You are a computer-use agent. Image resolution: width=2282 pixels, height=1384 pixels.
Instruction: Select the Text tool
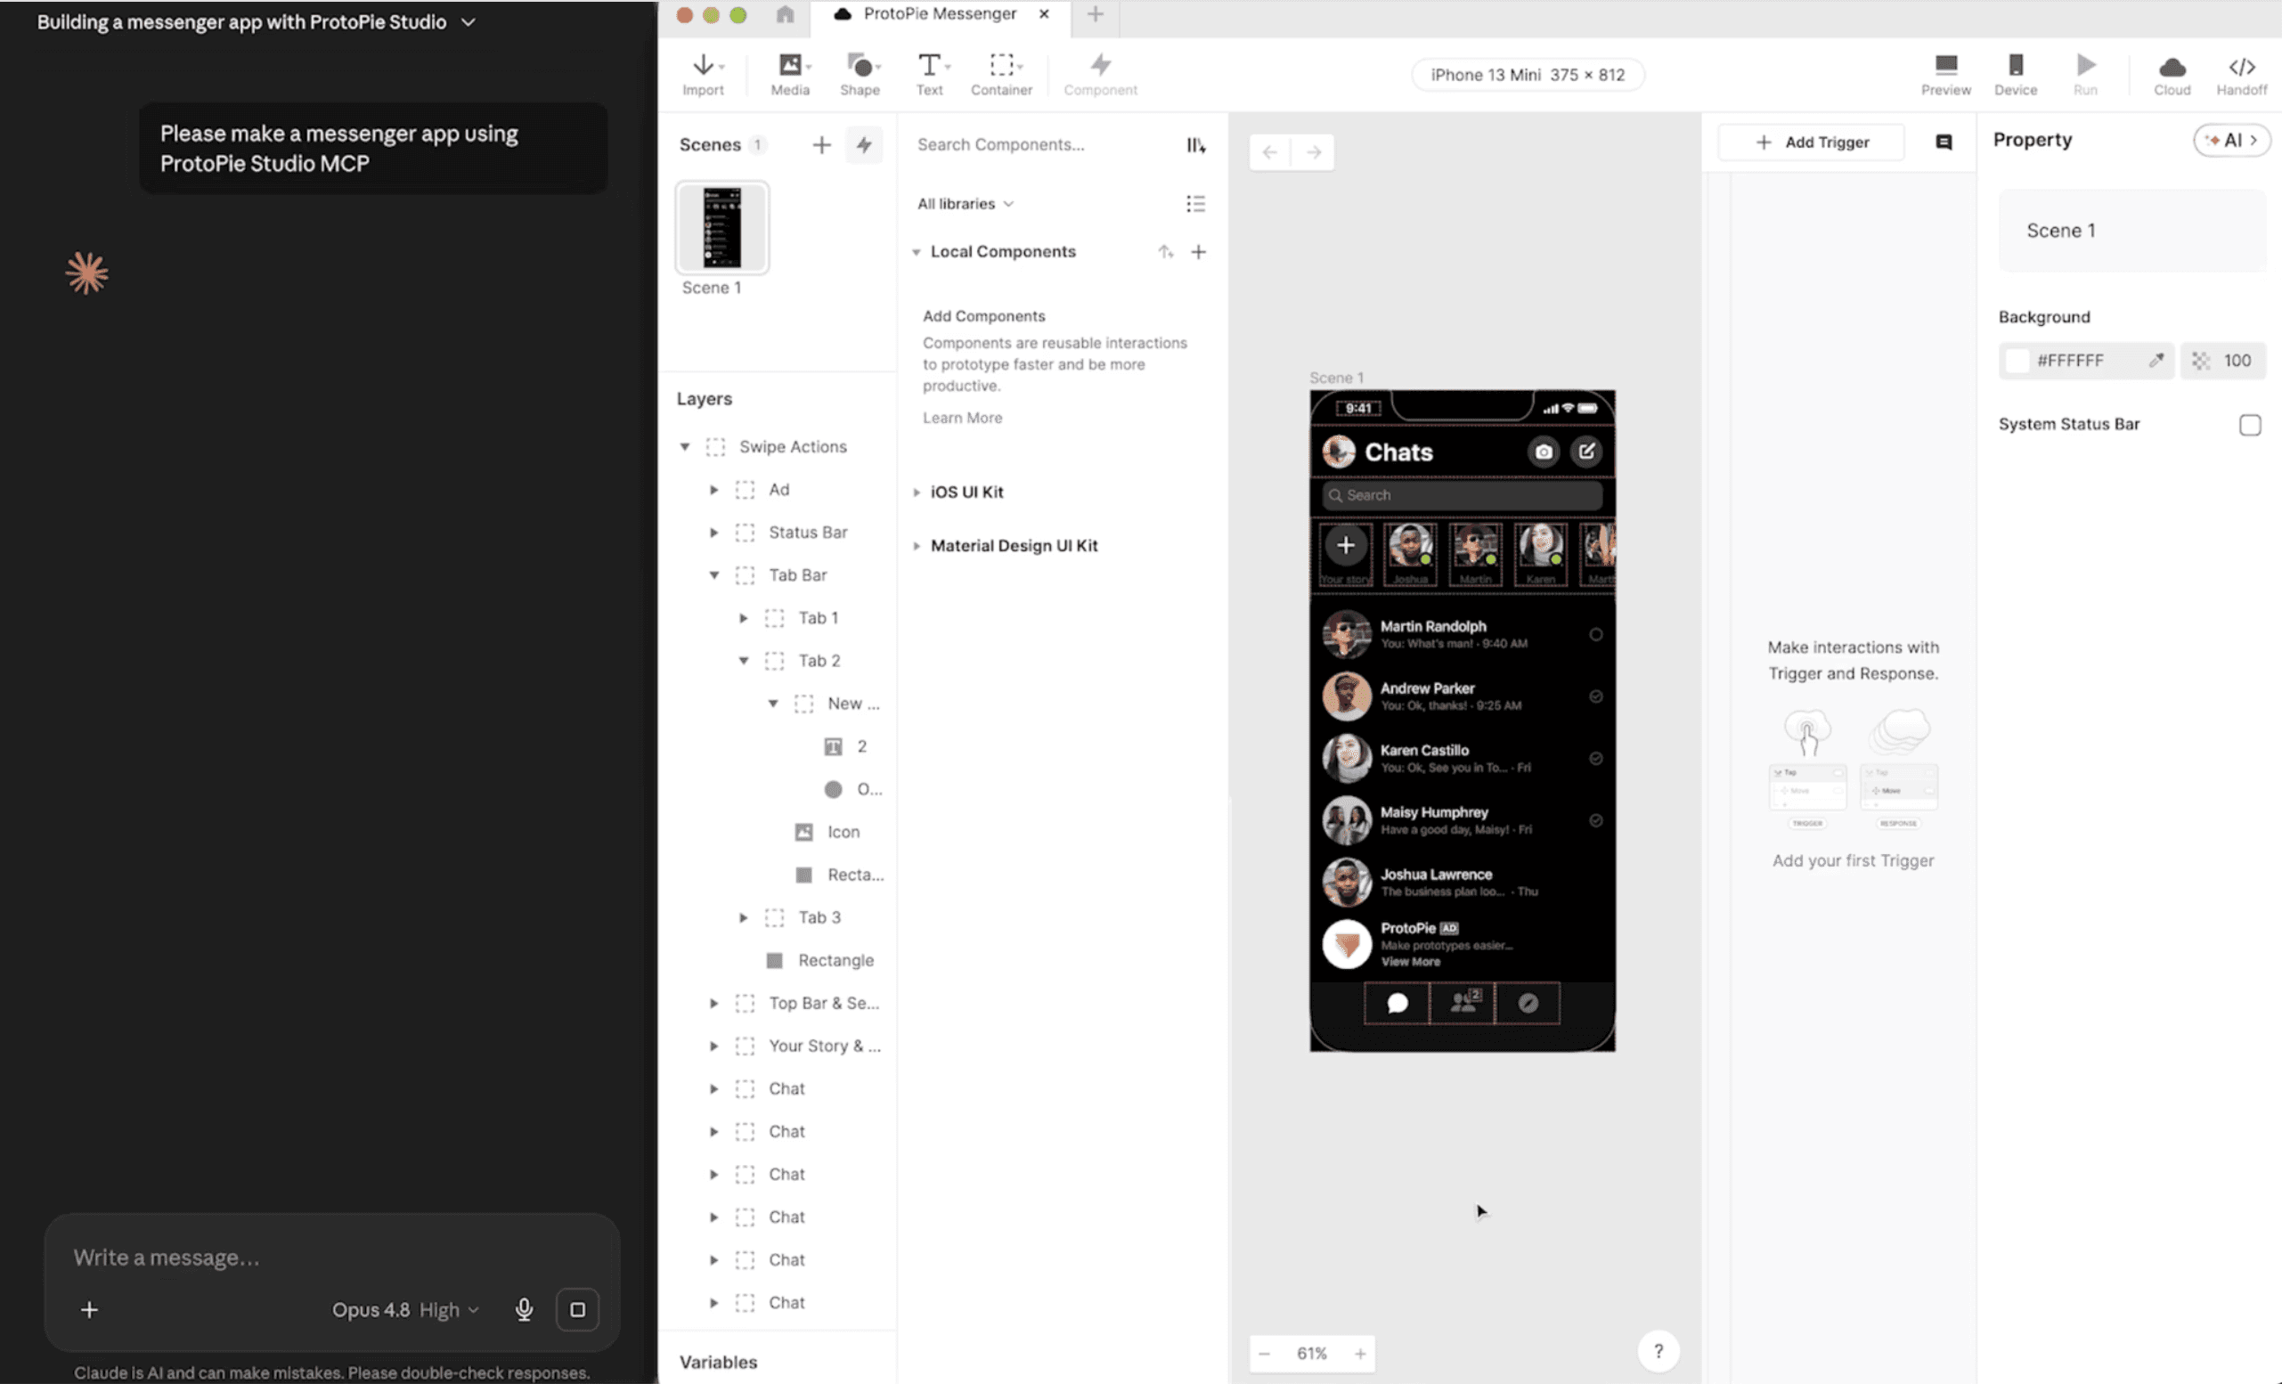point(930,74)
